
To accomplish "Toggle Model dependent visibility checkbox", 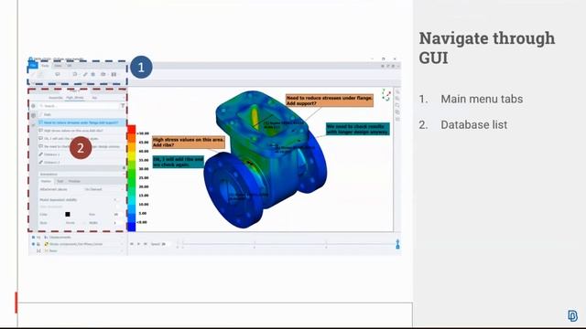I will point(114,200).
